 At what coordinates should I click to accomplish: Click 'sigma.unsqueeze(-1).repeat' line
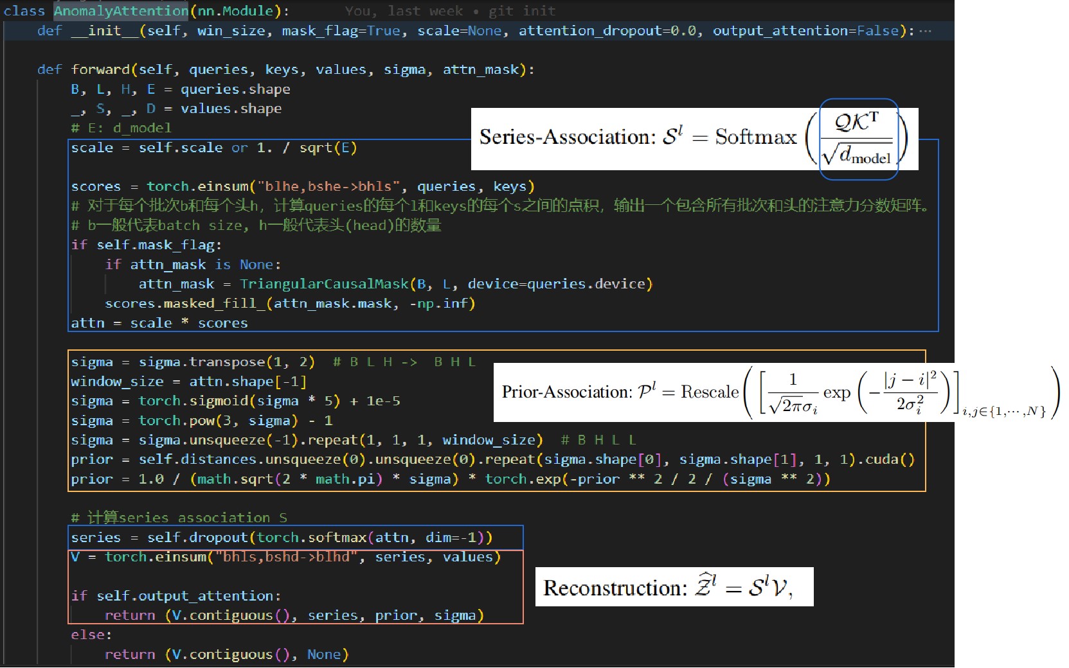pyautogui.click(x=307, y=440)
